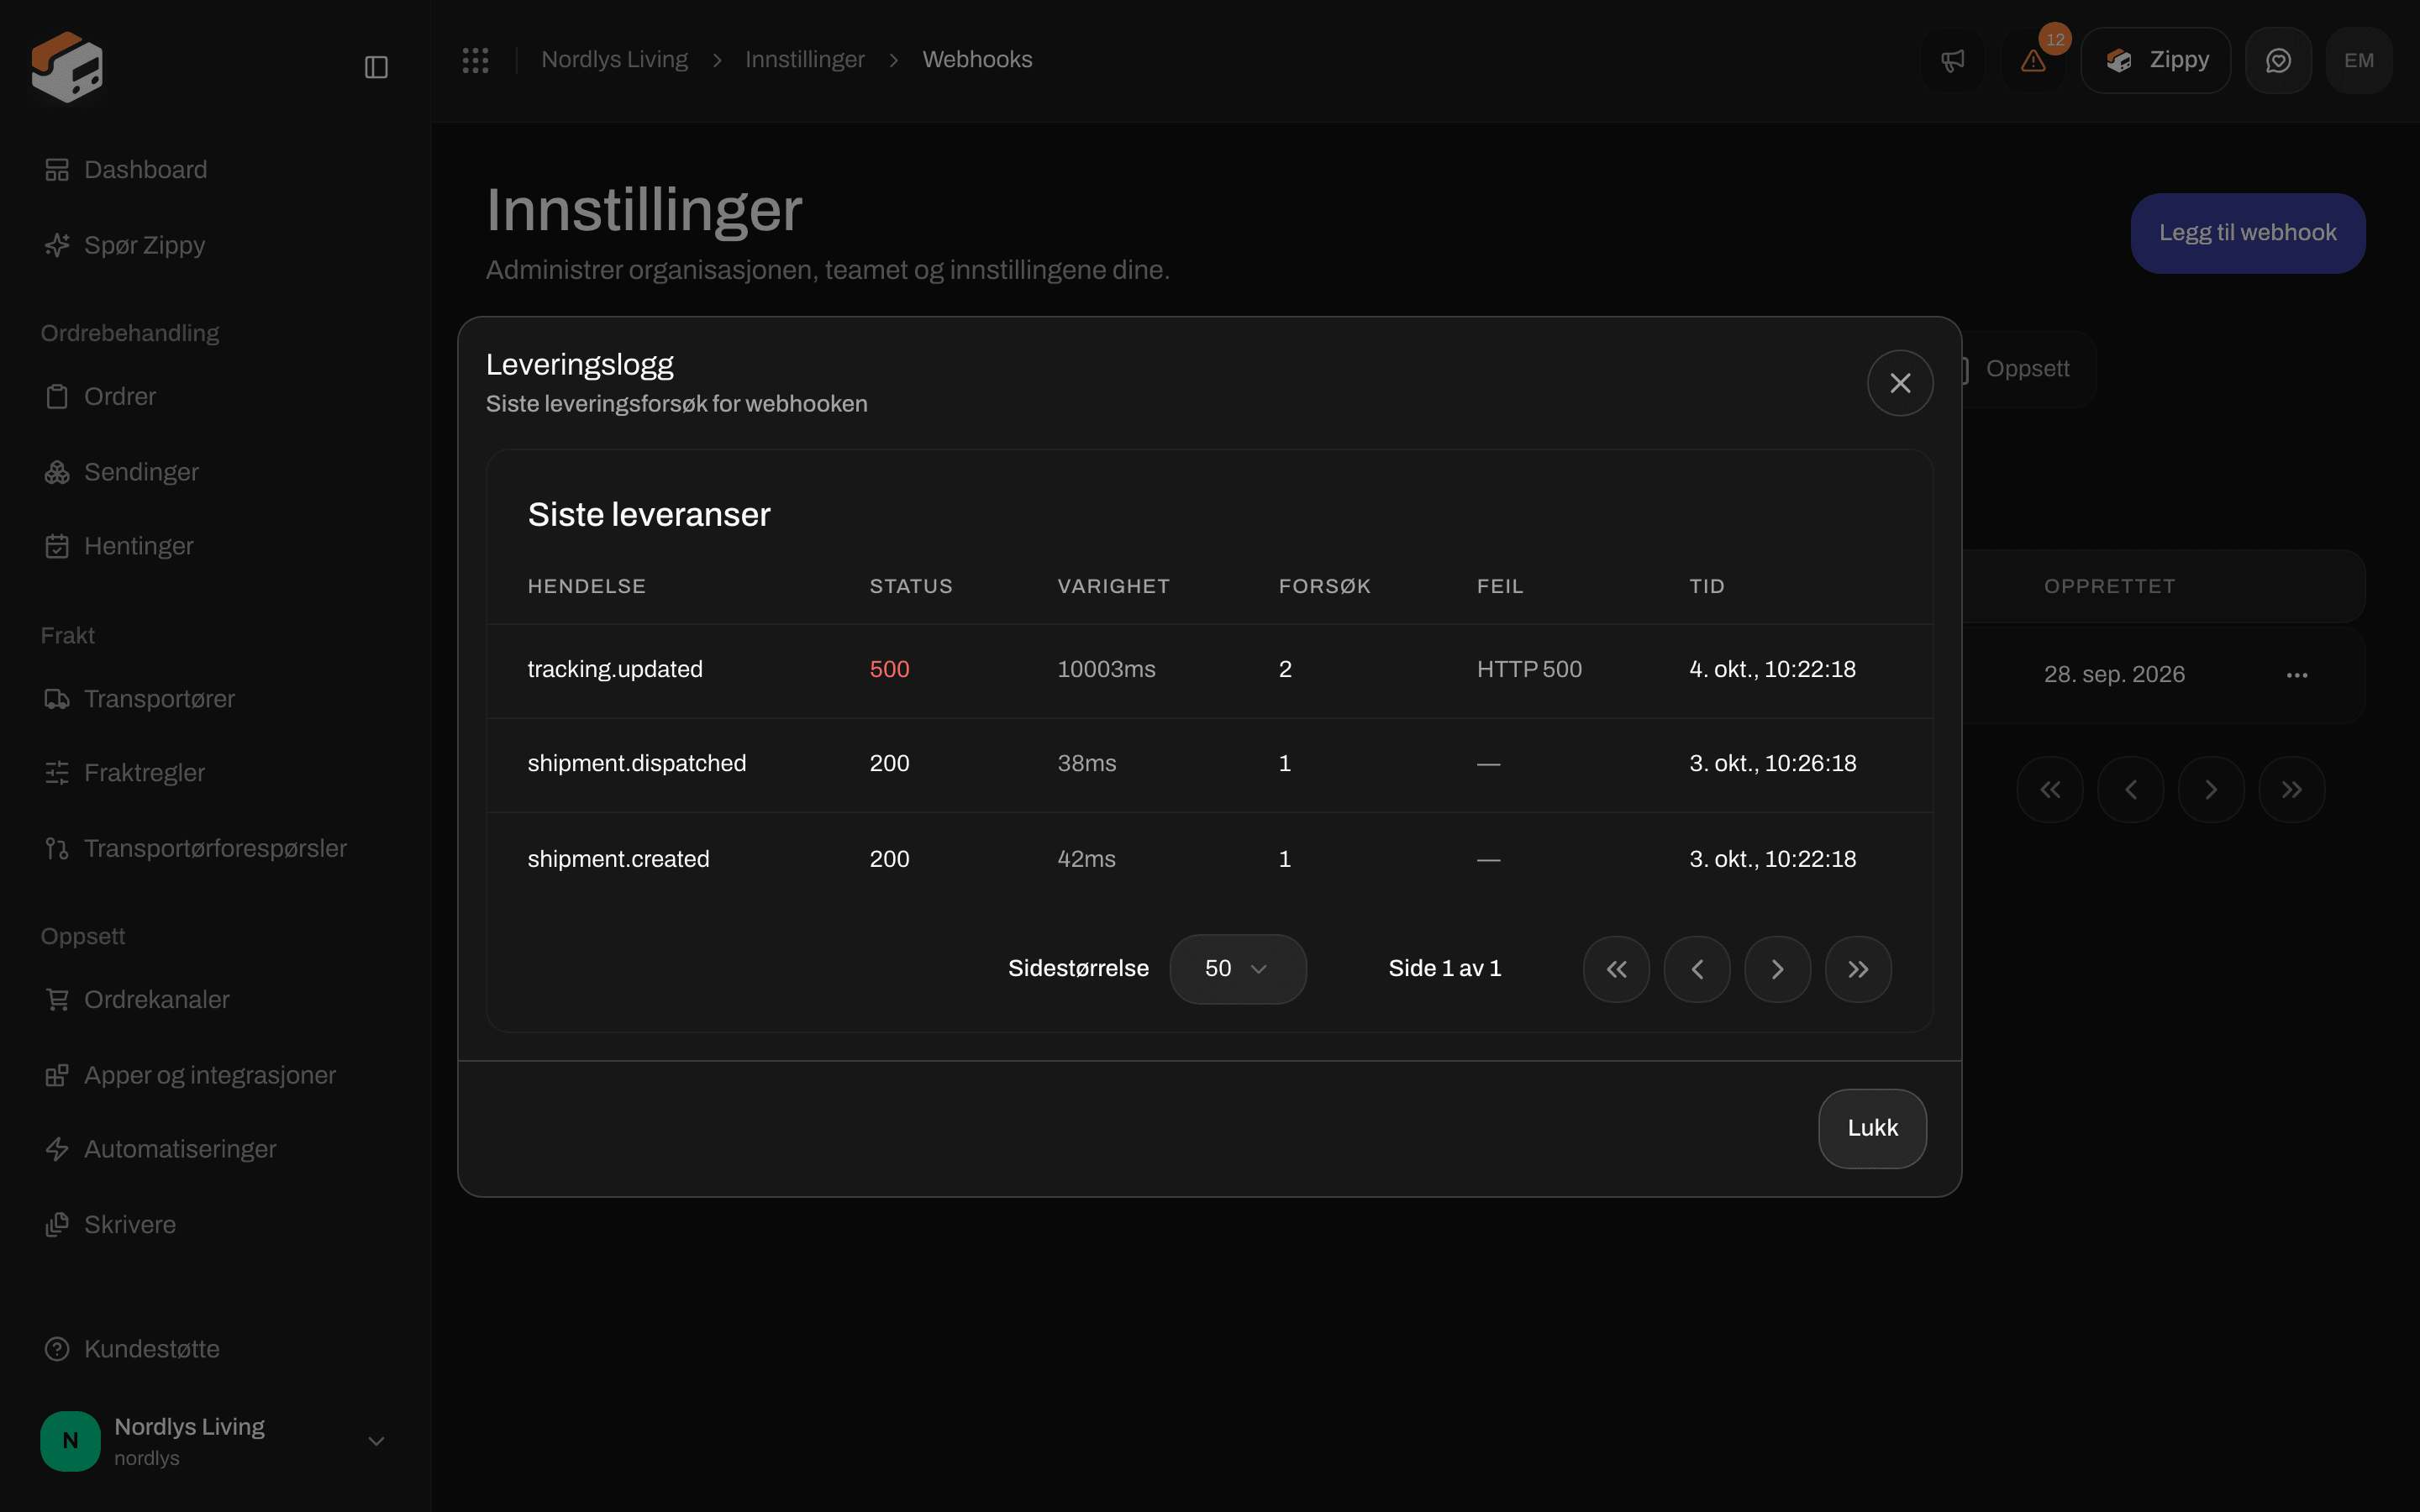2420x1512 pixels.
Task: Open the Zippy assistant button
Action: (2156, 61)
